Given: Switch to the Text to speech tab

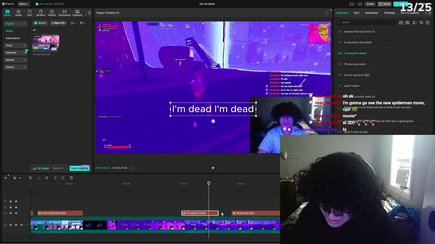Looking at the screenshot, I should click(x=410, y=13).
